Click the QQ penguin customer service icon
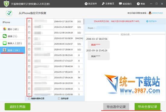The image size is (166, 112). pyautogui.click(x=150, y=13)
